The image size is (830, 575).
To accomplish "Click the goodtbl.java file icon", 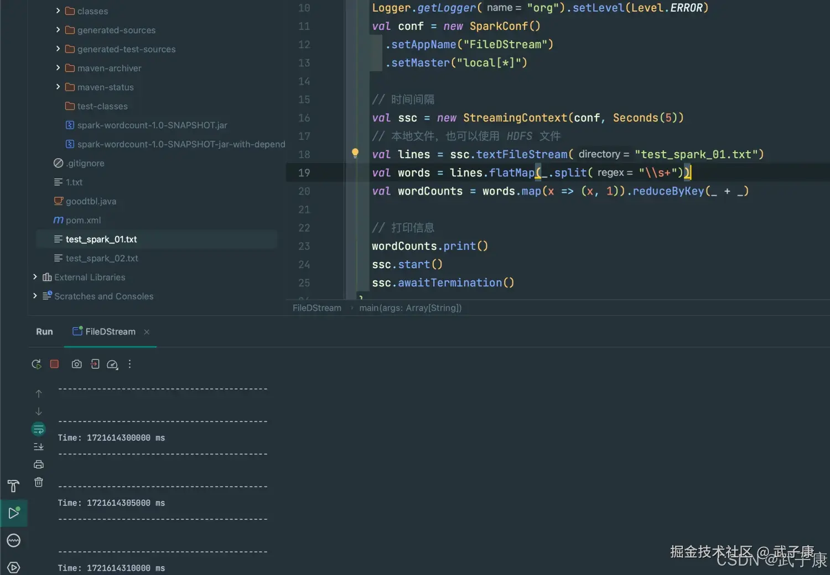I will pyautogui.click(x=58, y=201).
